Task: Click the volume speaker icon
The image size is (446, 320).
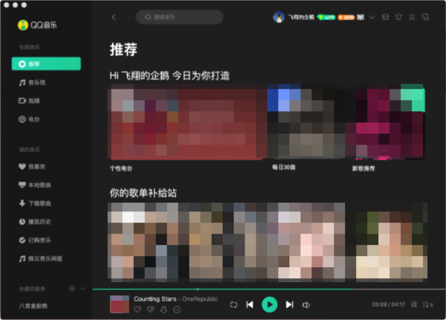Action: pos(306,305)
